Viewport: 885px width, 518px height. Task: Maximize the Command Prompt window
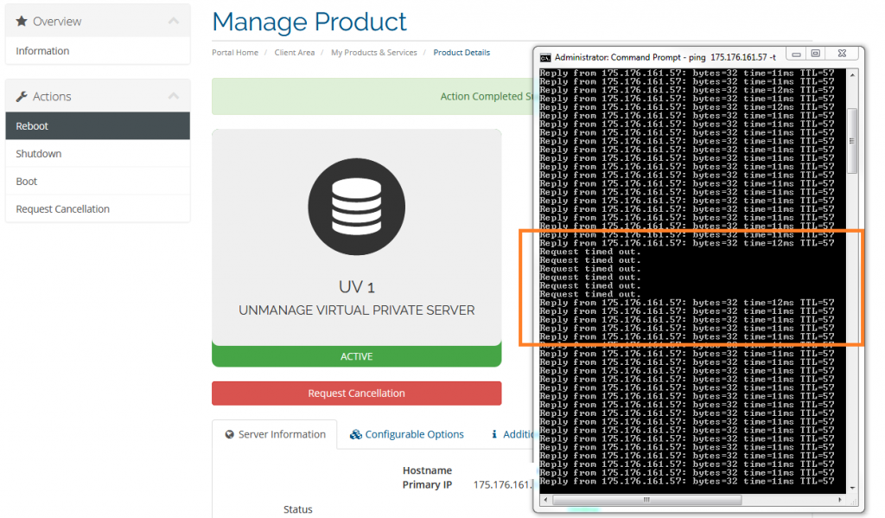tap(815, 54)
